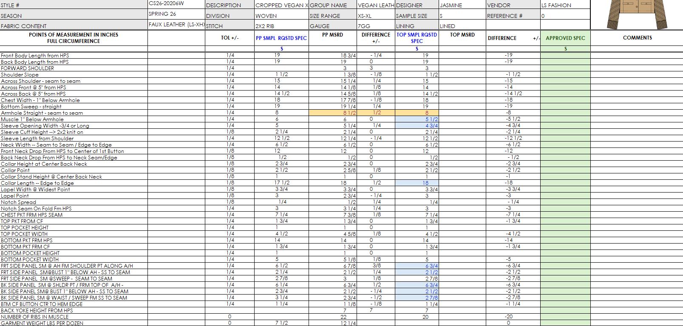
Task: Click the green APPROVED SPEC header
Action: tap(565, 38)
